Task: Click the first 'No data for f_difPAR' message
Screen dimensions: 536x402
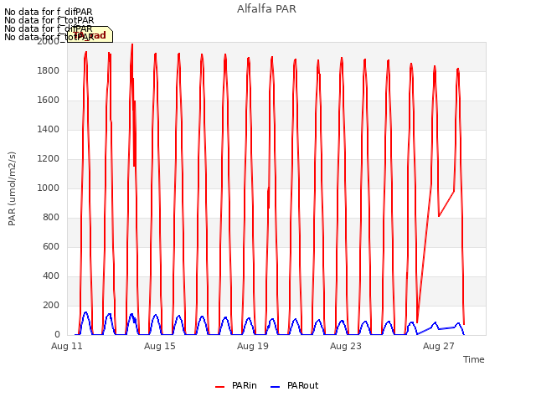Action: [x=49, y=13]
